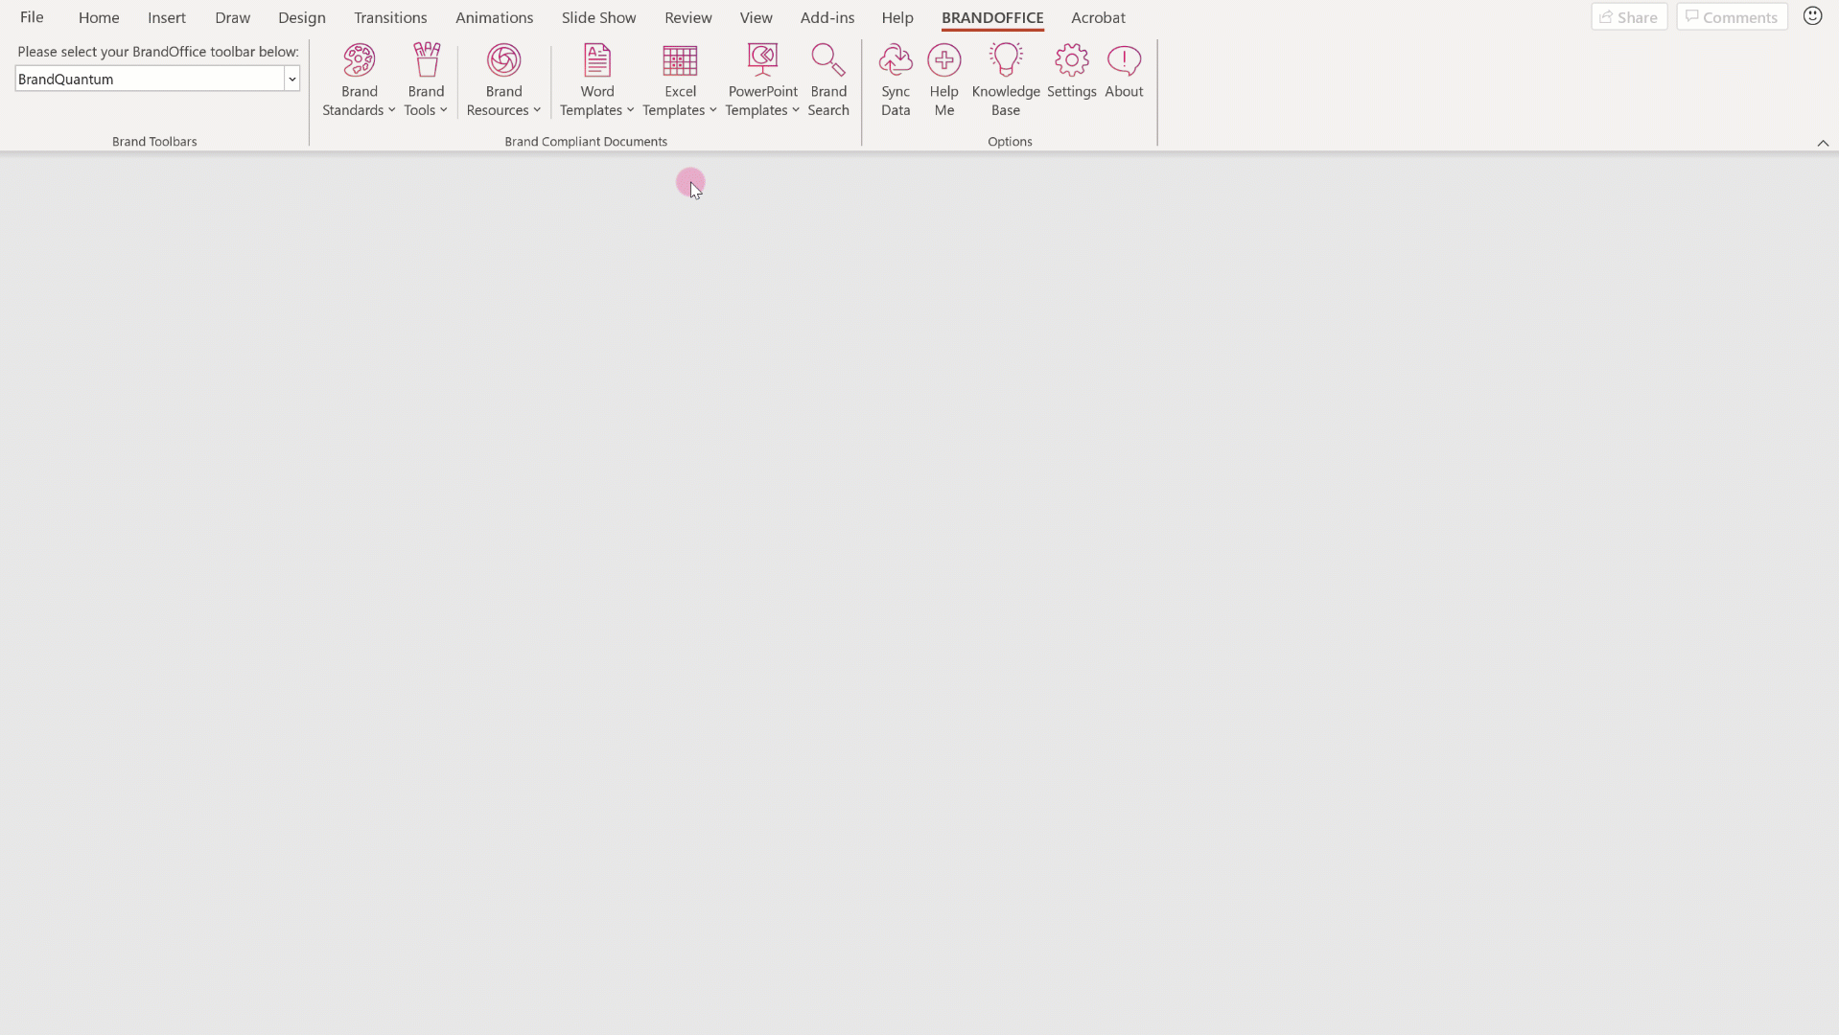Open Brand Tools pencil cup icon
The width and height of the screenshot is (1839, 1035).
tap(426, 60)
